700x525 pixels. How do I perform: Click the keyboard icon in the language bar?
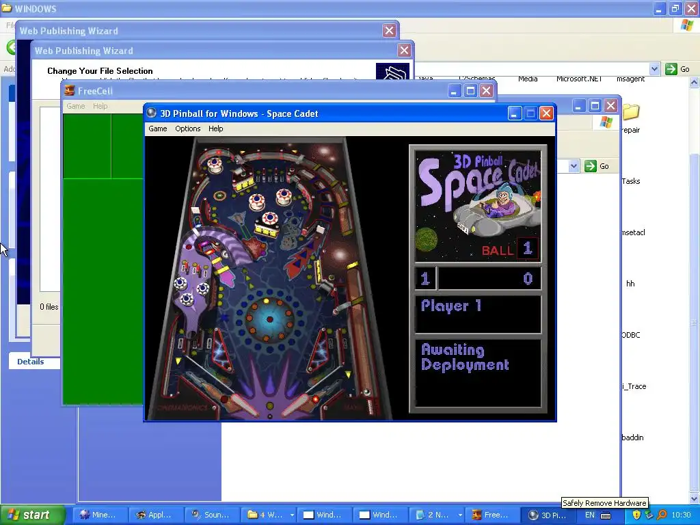click(x=606, y=515)
